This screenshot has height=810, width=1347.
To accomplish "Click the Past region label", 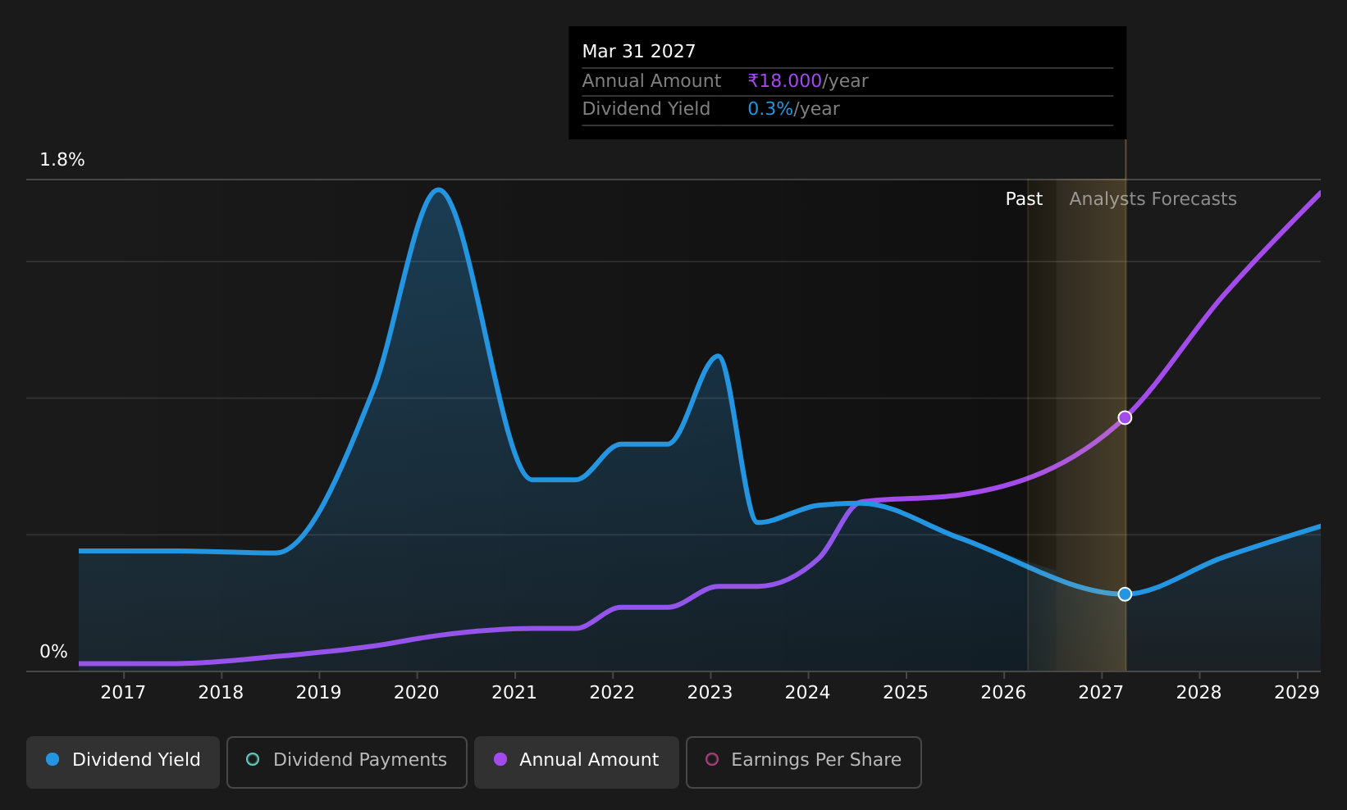I will click(x=1024, y=199).
